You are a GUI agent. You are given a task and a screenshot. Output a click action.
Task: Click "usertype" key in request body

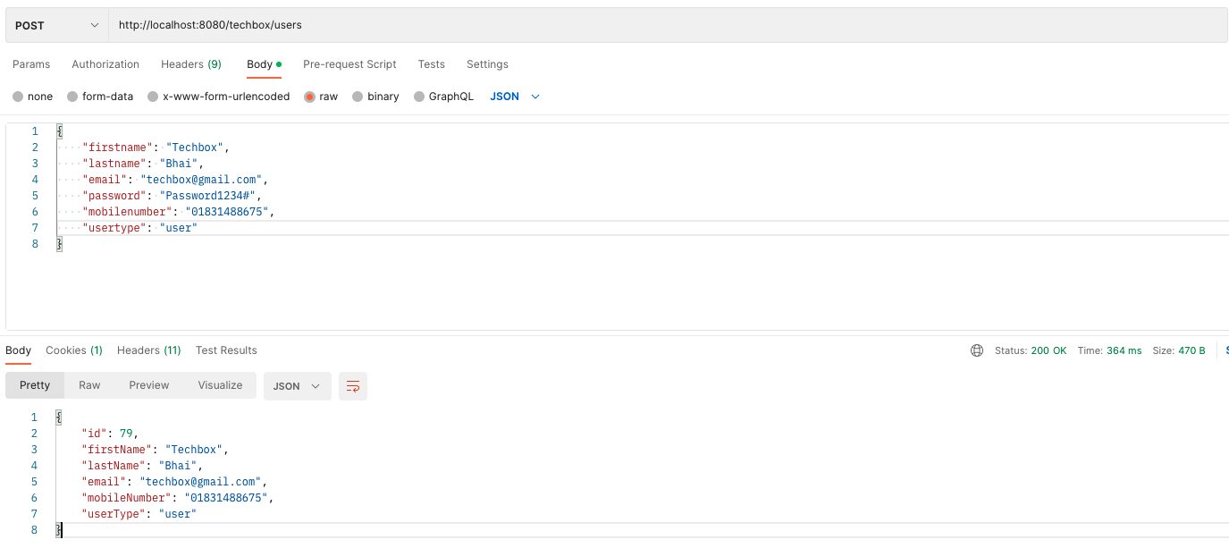click(x=114, y=228)
